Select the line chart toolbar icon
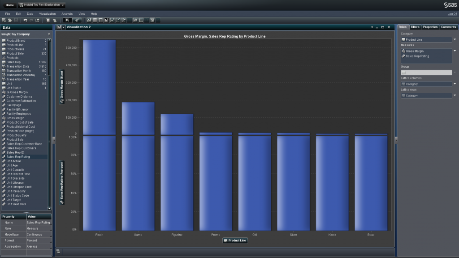Image resolution: width=459 pixels, height=258 pixels. click(112, 20)
